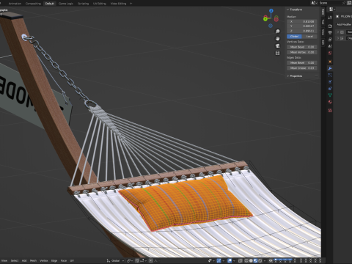Switch to the Animation workspace tab
Viewport: 352px width, 264px height.
tap(15, 4)
